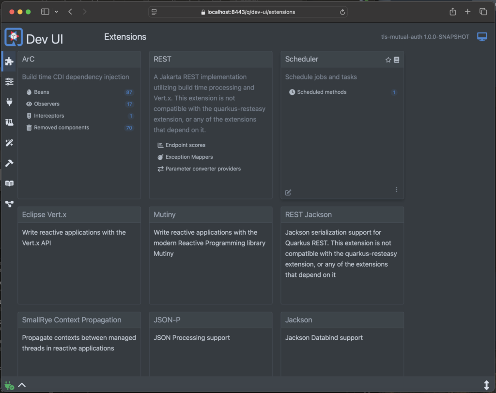Viewport: 496px width, 393px height.
Task: Click the Extensions page heading
Action: (125, 37)
